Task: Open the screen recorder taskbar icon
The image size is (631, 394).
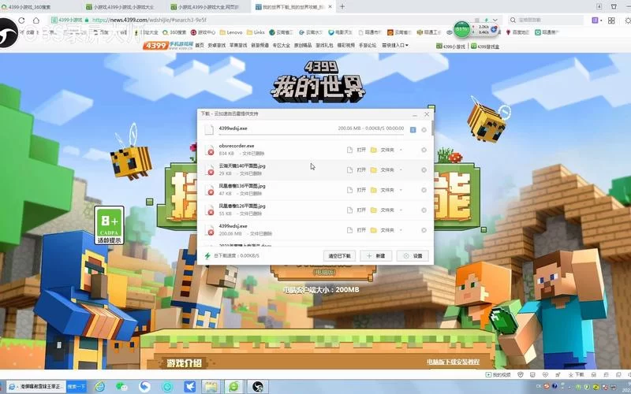Action: click(258, 387)
